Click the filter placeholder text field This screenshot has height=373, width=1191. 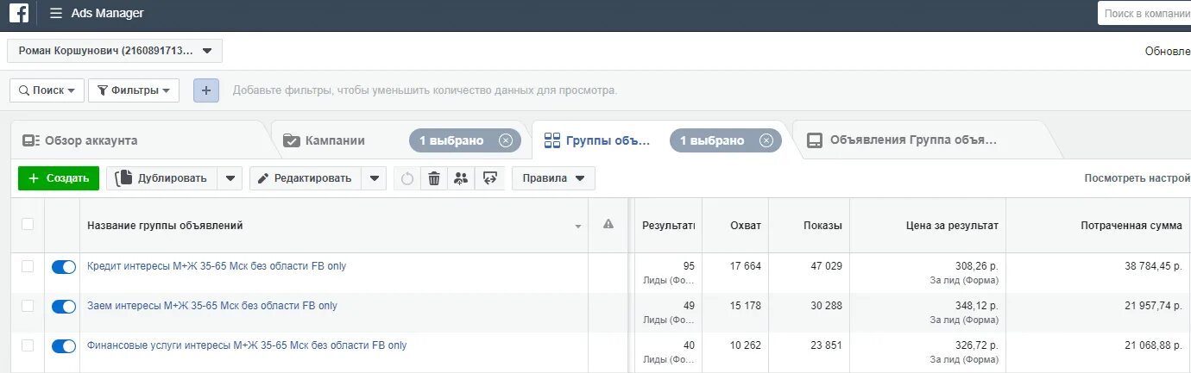[x=425, y=90]
